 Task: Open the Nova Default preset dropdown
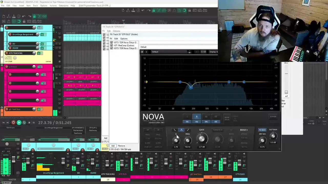(x=169, y=52)
